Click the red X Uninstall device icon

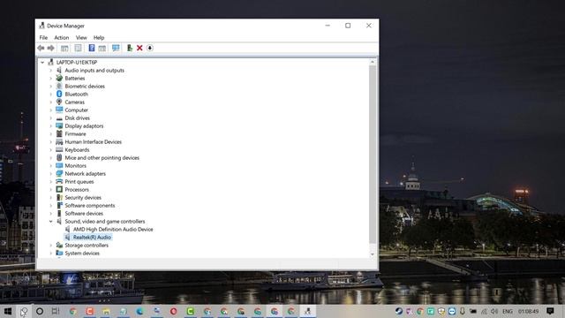click(x=139, y=48)
